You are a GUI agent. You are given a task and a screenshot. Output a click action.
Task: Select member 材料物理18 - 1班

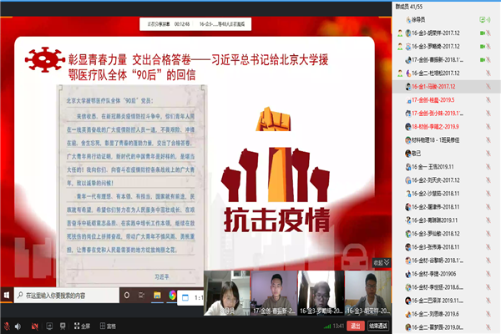pyautogui.click(x=447, y=140)
